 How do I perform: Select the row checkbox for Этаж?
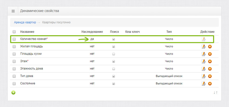[x=14, y=61]
